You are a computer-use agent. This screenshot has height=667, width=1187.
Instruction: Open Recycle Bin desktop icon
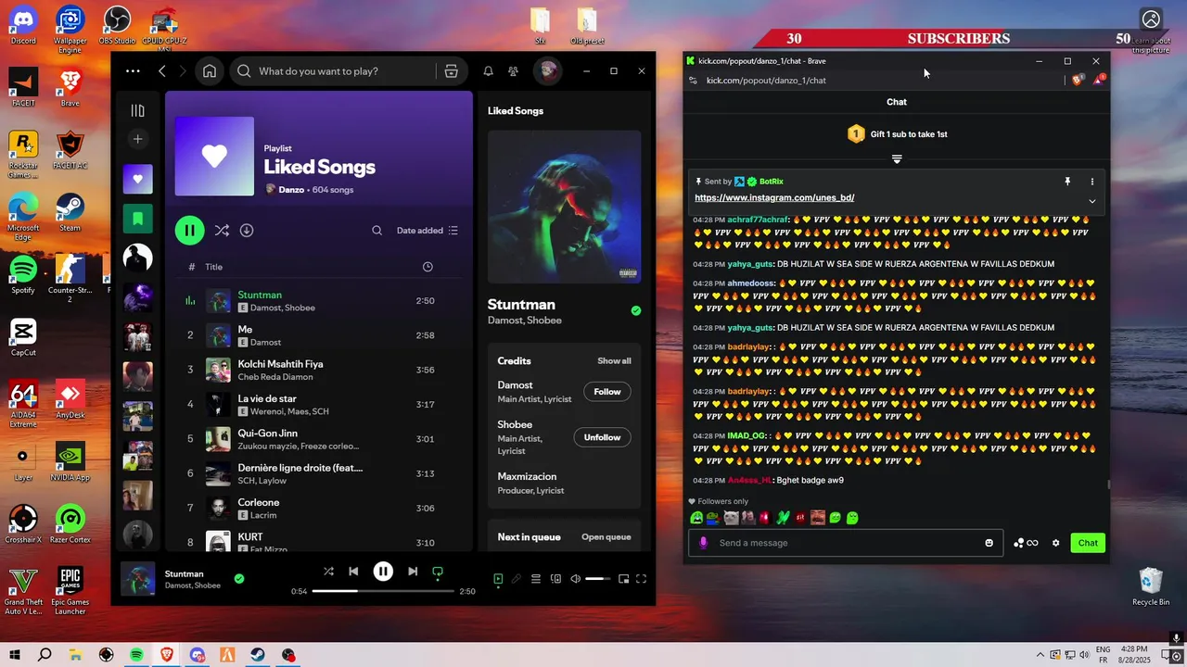point(1151,587)
